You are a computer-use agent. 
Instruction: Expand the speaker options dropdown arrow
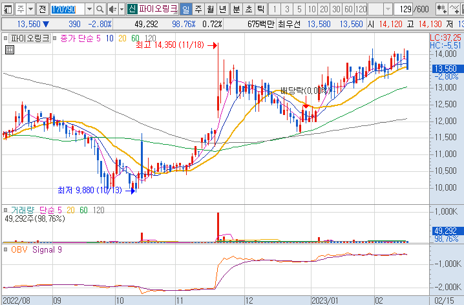point(121,9)
